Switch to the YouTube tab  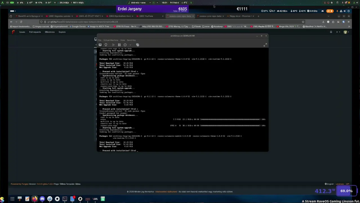pyautogui.click(x=149, y=16)
